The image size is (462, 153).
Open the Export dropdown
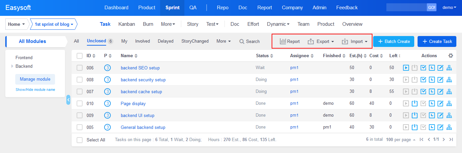320,41
